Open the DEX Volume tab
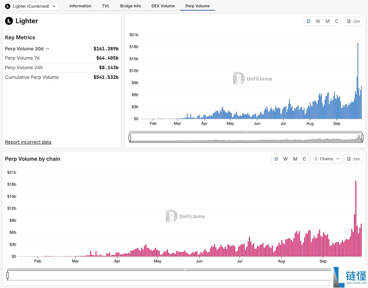 pyautogui.click(x=163, y=6)
